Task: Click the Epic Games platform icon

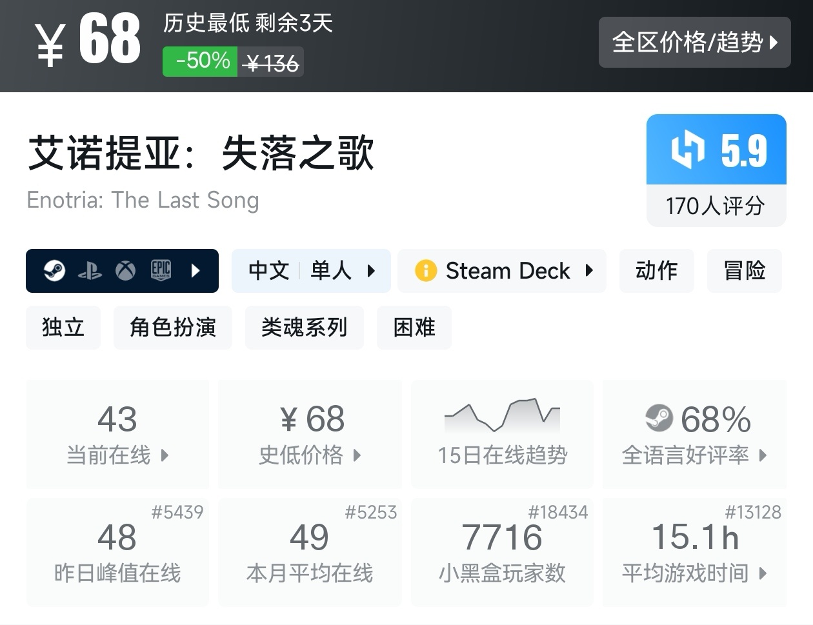Action: click(x=161, y=271)
